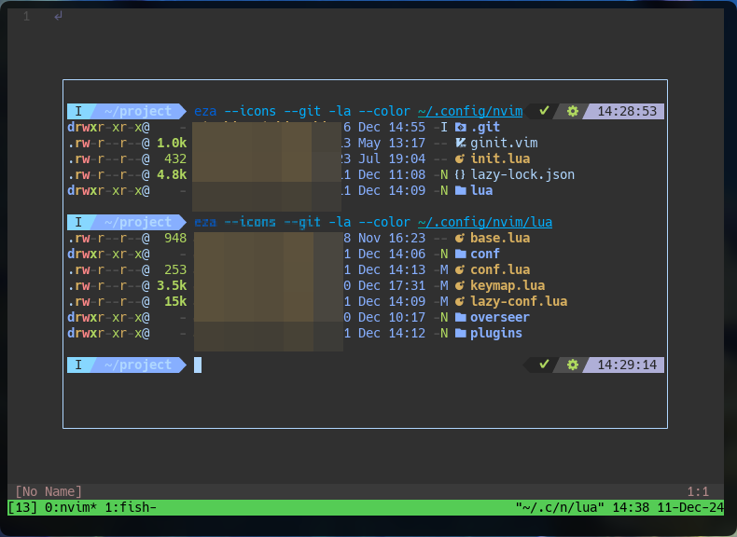Click the .git folder icon
737x537 pixels.
point(460,127)
